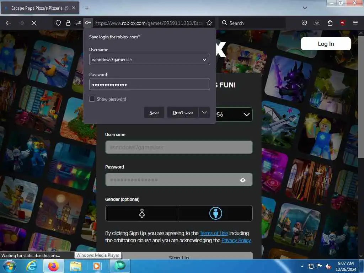Click the Sign Up button
This screenshot has width=364, height=273.
pyautogui.click(x=179, y=255)
